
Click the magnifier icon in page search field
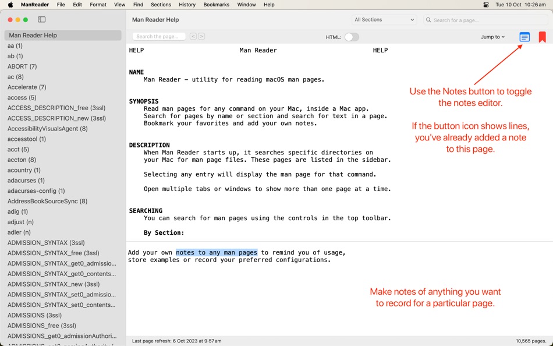(428, 20)
